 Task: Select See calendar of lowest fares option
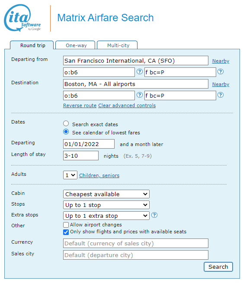(x=66, y=132)
